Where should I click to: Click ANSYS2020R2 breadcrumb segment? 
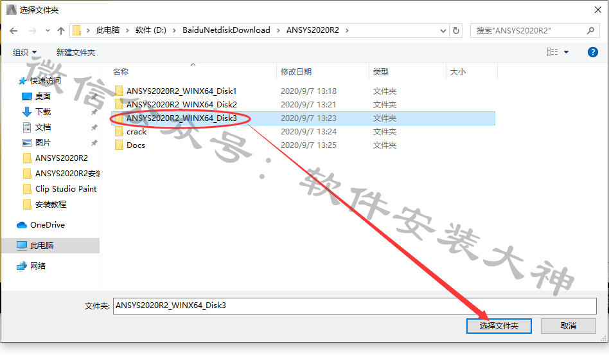313,30
